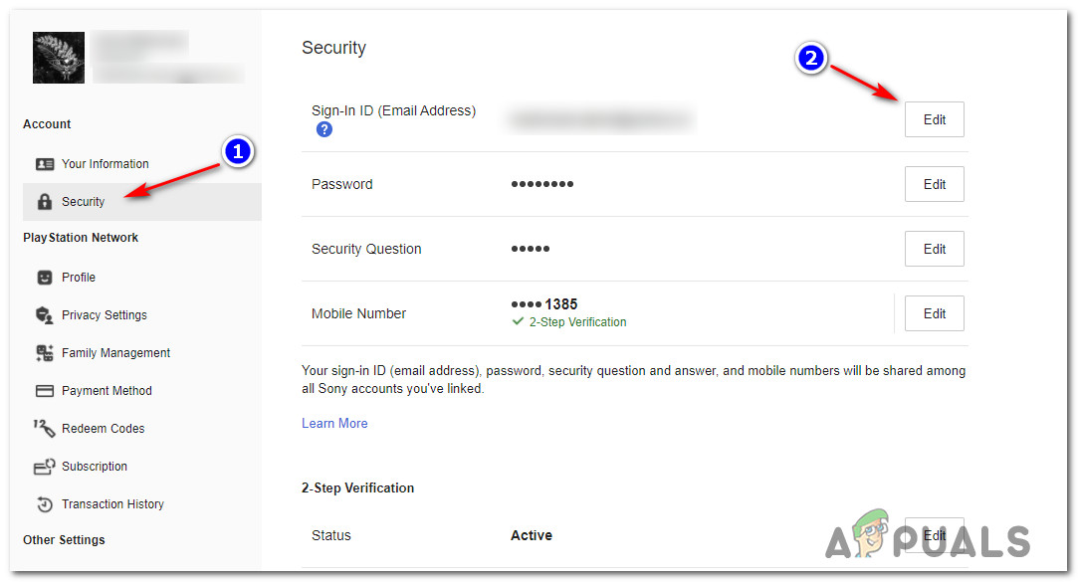
Task: Click the Sign-In ID help question mark
Action: tap(324, 130)
